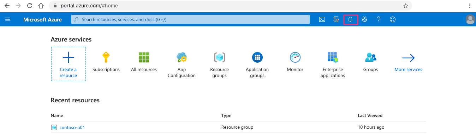Open Application groups icon
Viewport: 476px width, 134px height.
click(x=257, y=57)
